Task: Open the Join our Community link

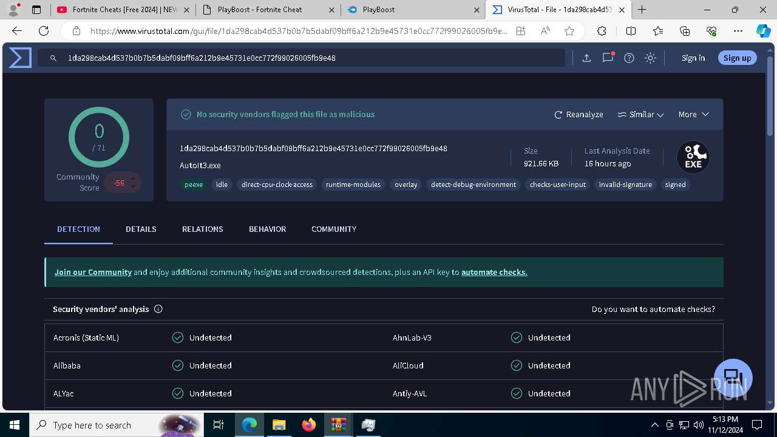Action: point(93,272)
